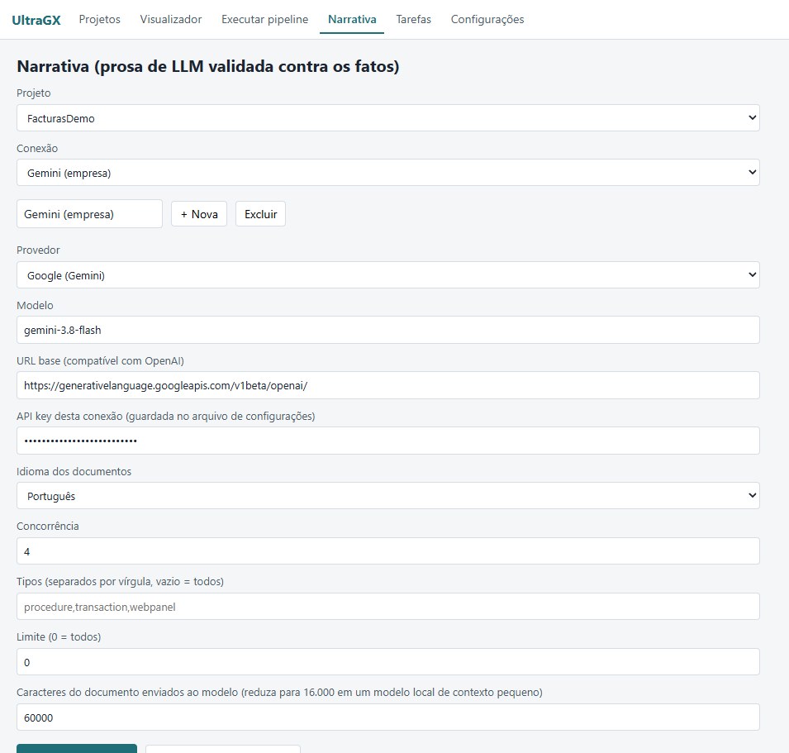Click the UltraGX logo
This screenshot has height=753, width=789.
click(36, 20)
